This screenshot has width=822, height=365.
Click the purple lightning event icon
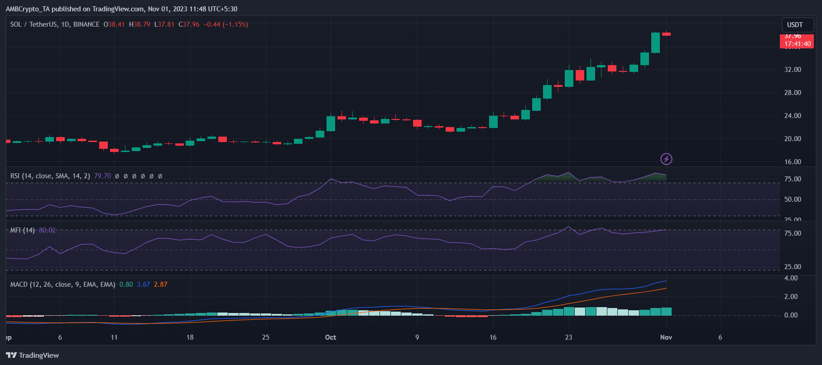tap(666, 159)
